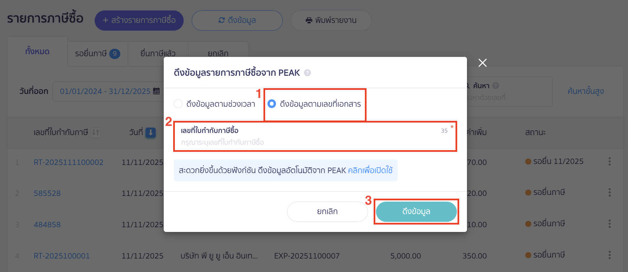Click the help question mark beside the dialog title
The image size is (628, 272).
click(x=307, y=73)
